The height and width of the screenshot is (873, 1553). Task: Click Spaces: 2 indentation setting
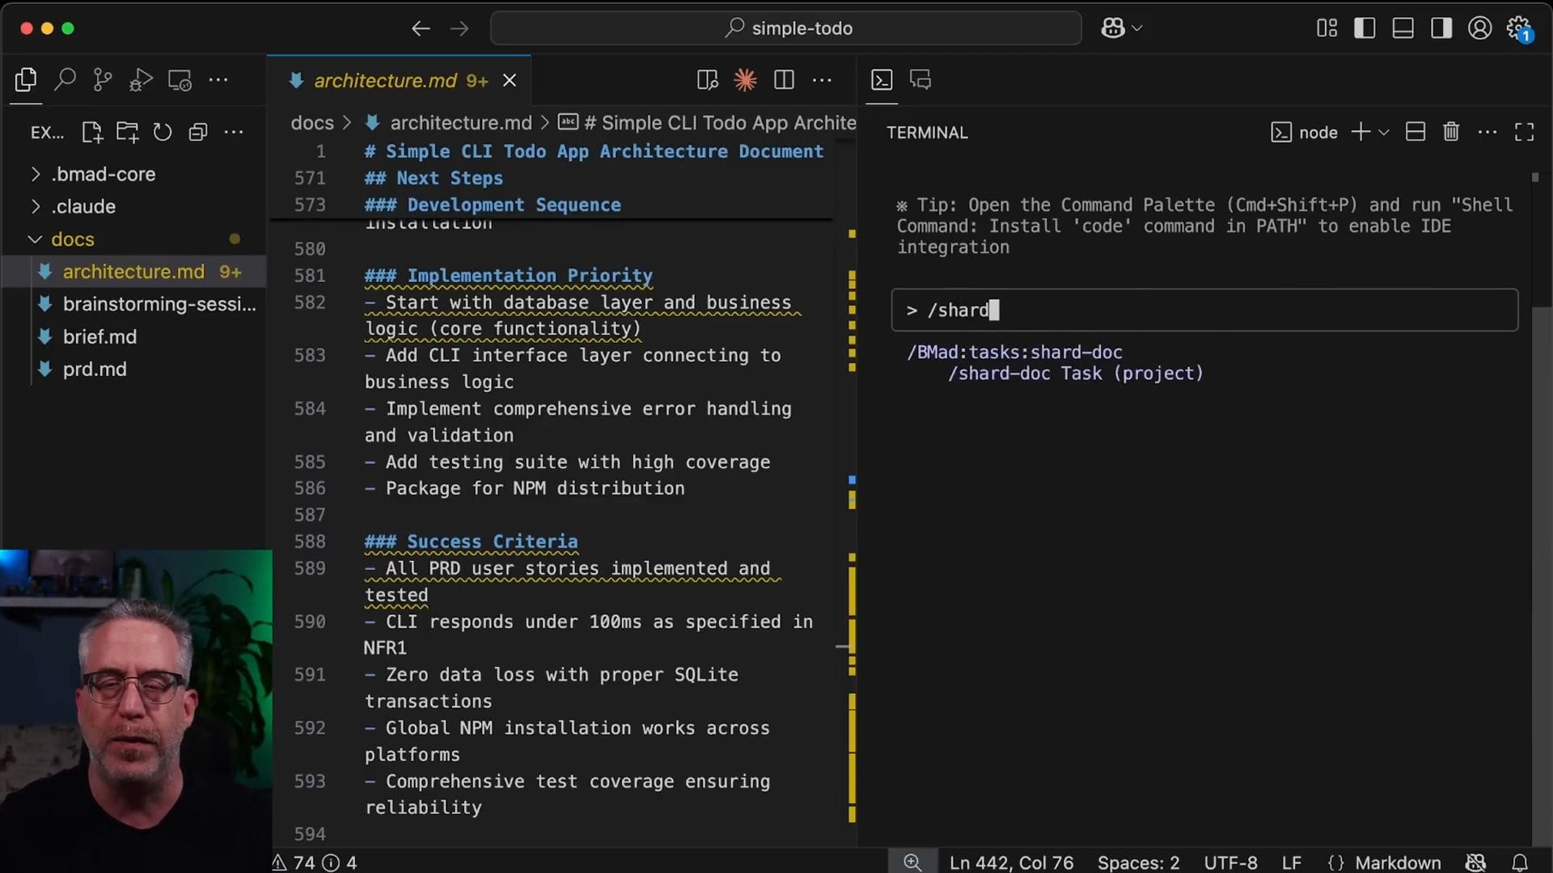[1138, 862]
